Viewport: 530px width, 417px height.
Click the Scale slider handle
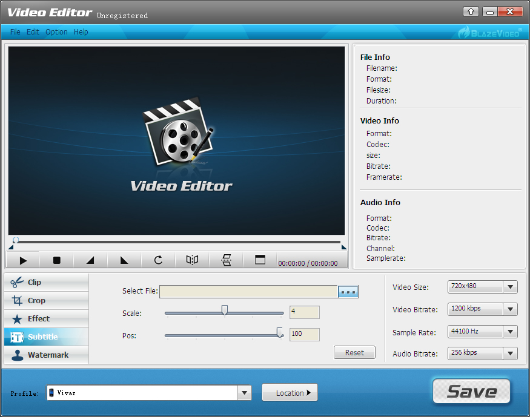point(225,310)
